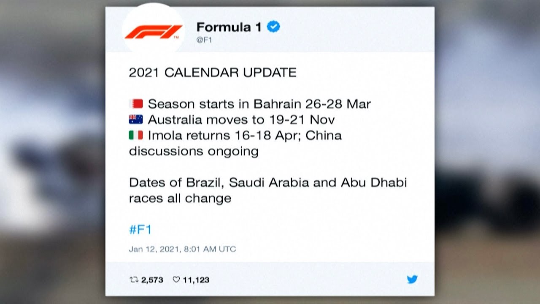The image size is (540, 304).
Task: Click the 2,573 retweet count
Action: point(152,280)
